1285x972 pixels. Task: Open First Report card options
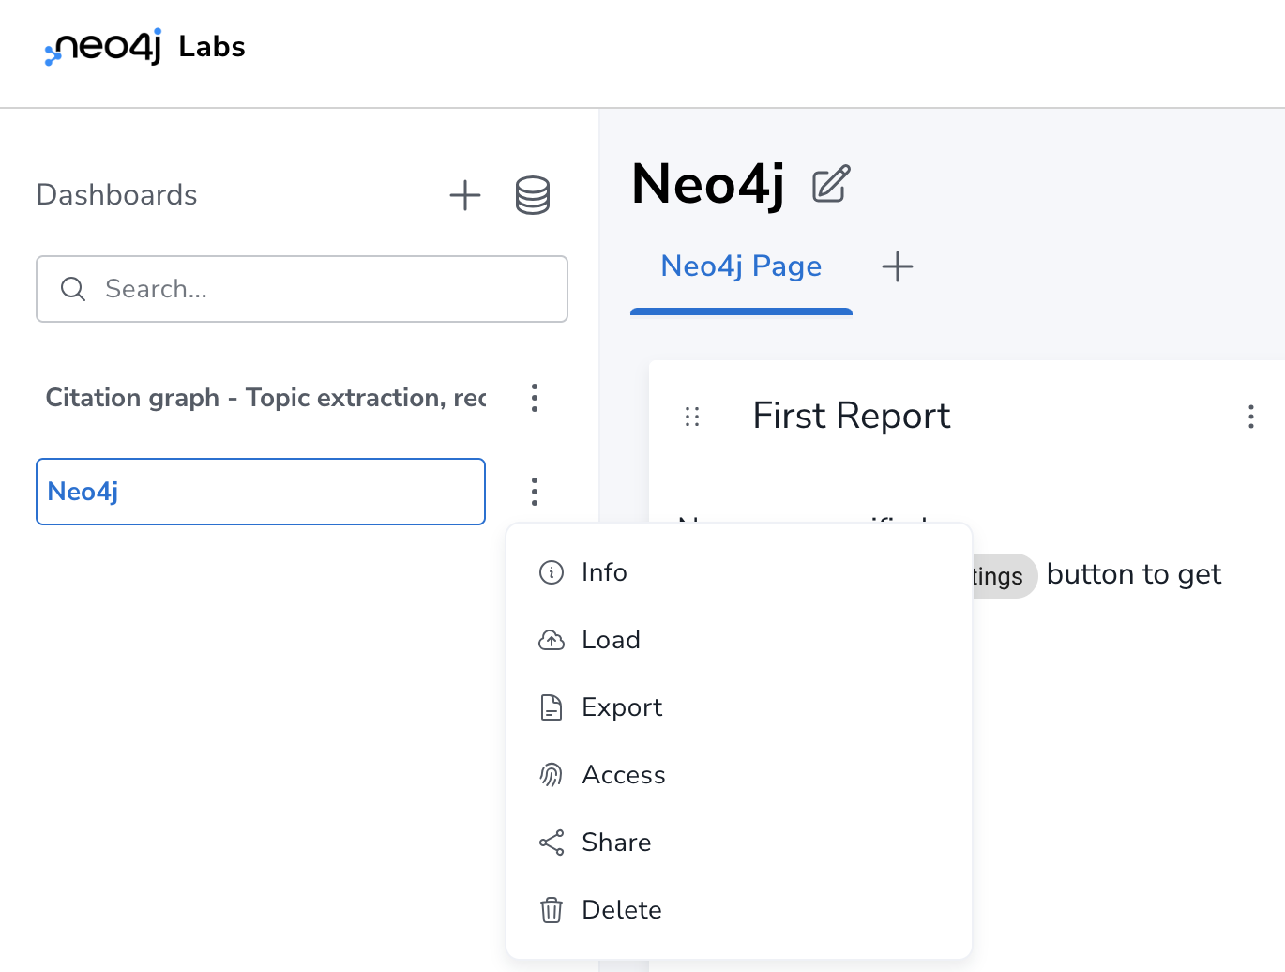(x=1251, y=417)
